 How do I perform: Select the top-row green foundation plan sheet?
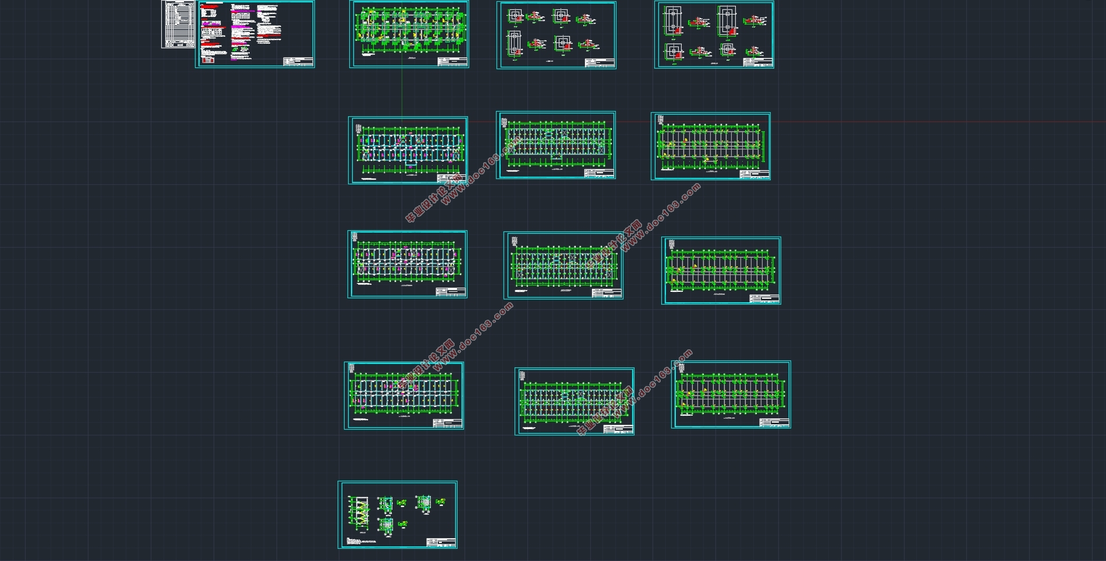click(x=409, y=34)
